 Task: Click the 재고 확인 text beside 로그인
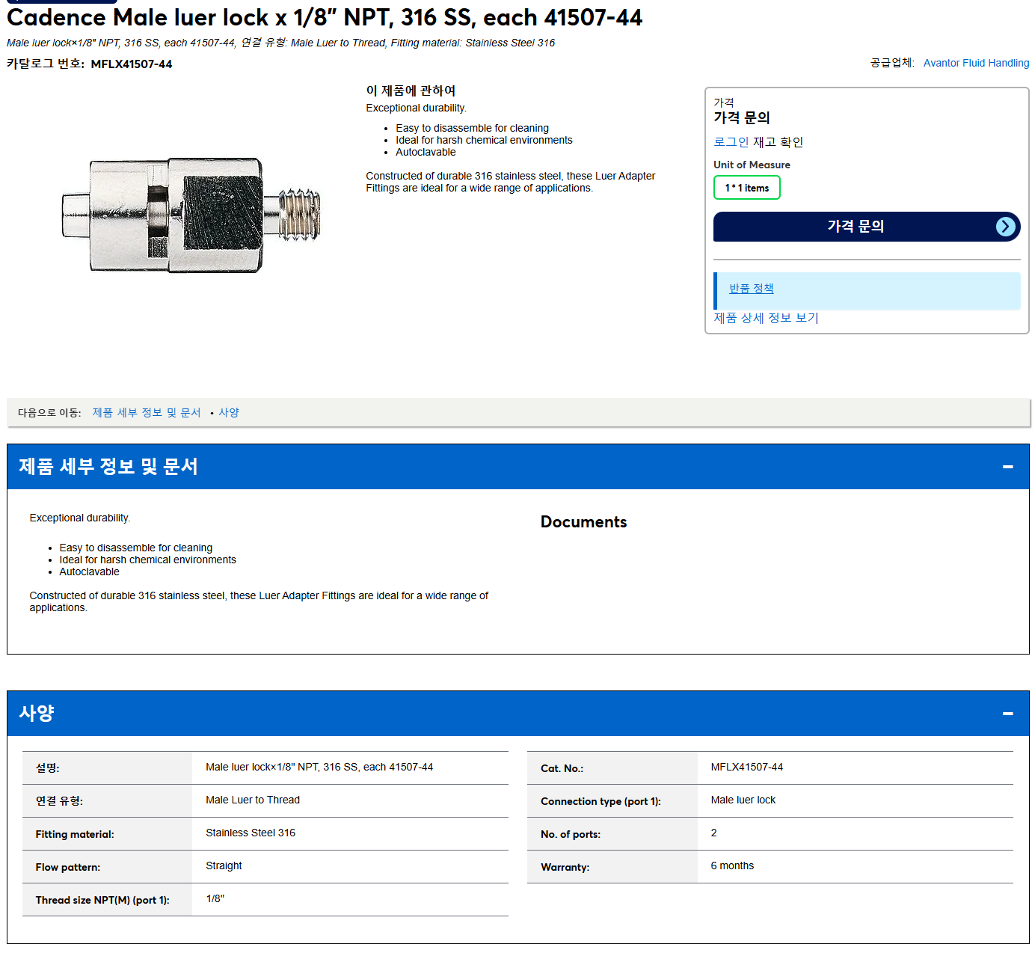(x=778, y=142)
